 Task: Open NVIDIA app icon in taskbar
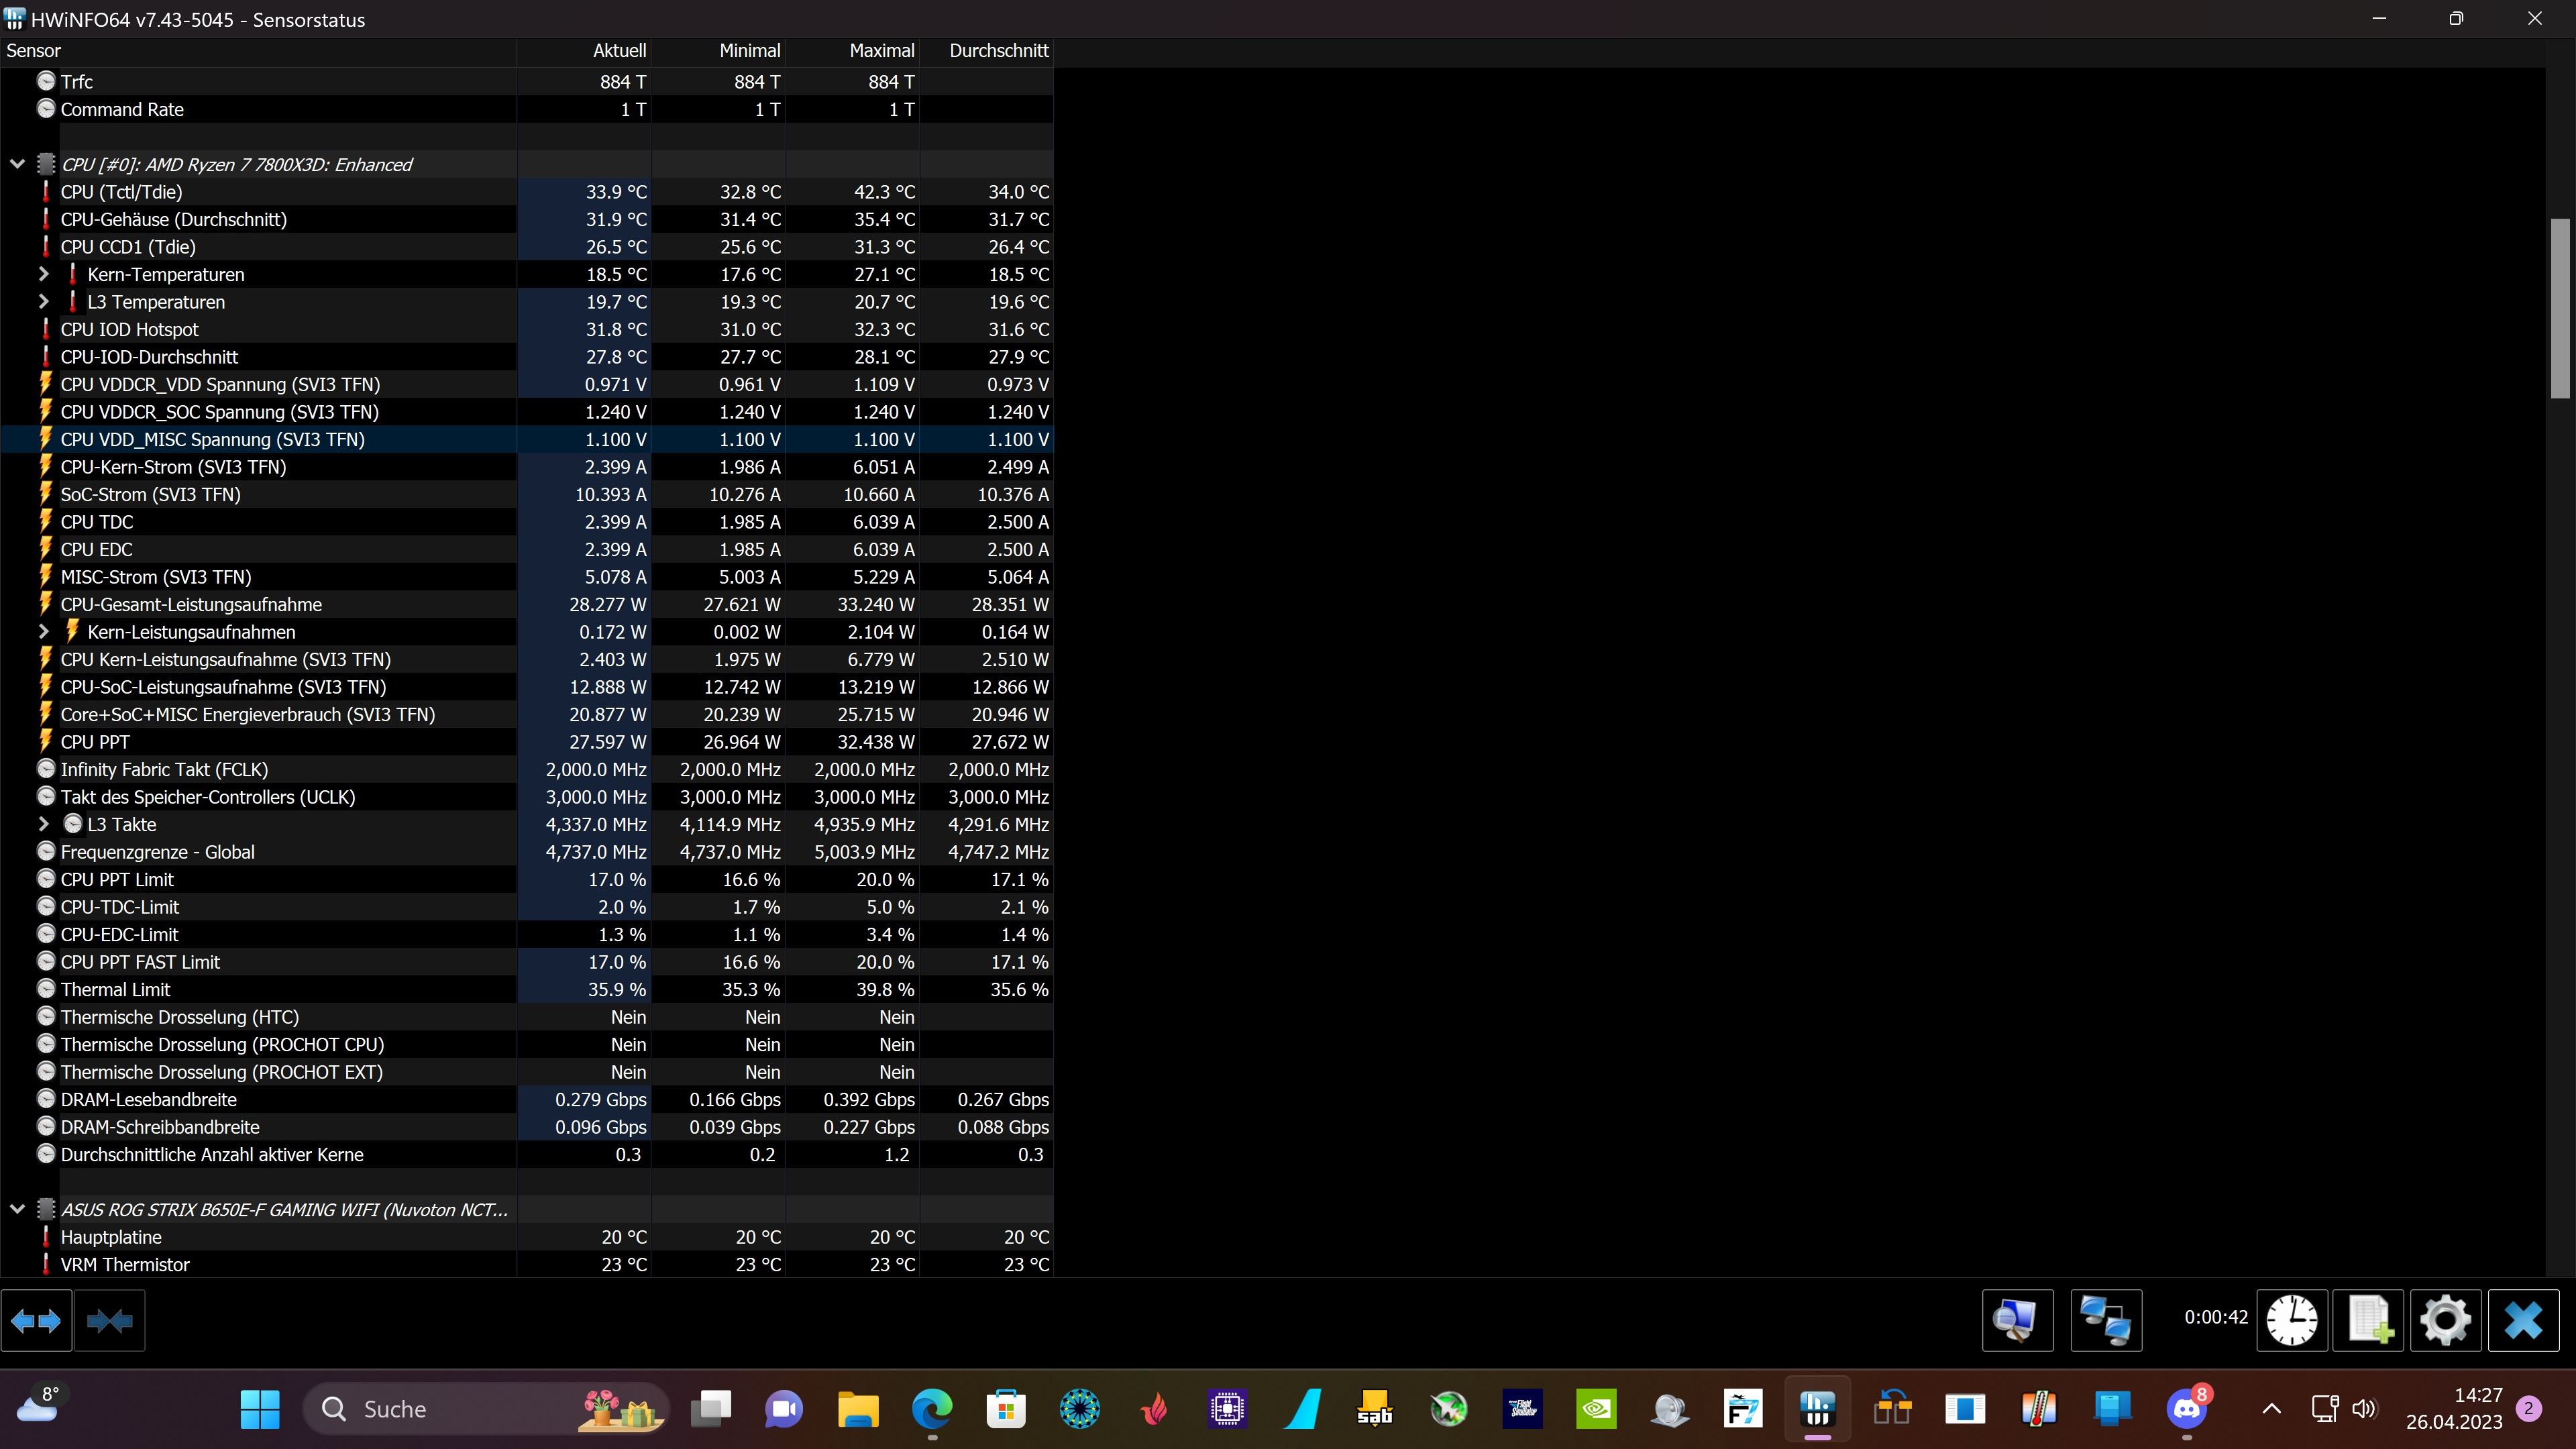click(x=1596, y=1409)
